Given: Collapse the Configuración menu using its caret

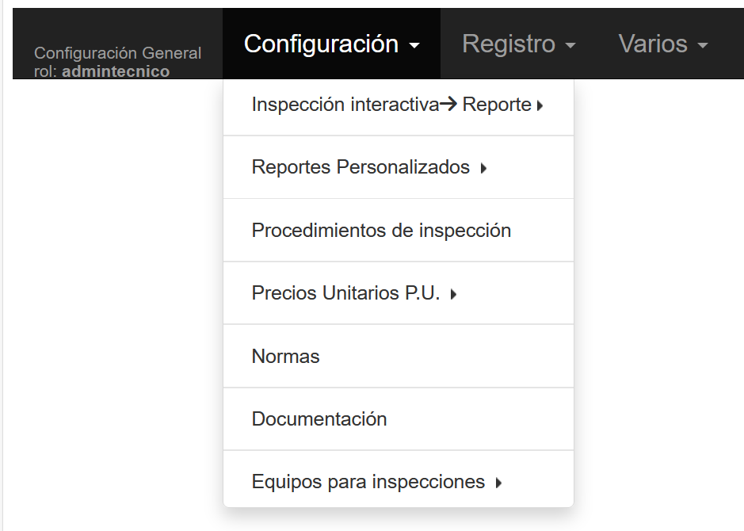Looking at the screenshot, I should (414, 46).
